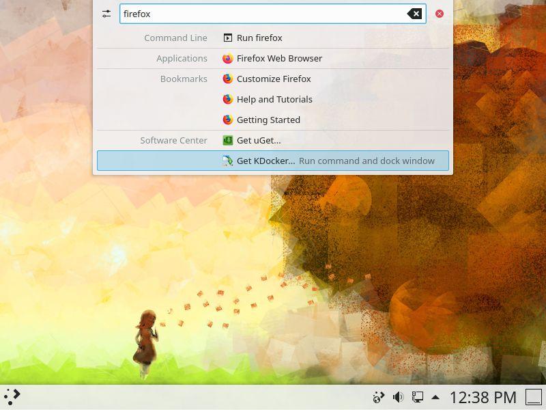This screenshot has height=410, width=546.
Task: Open the volume control in system tray
Action: [399, 397]
